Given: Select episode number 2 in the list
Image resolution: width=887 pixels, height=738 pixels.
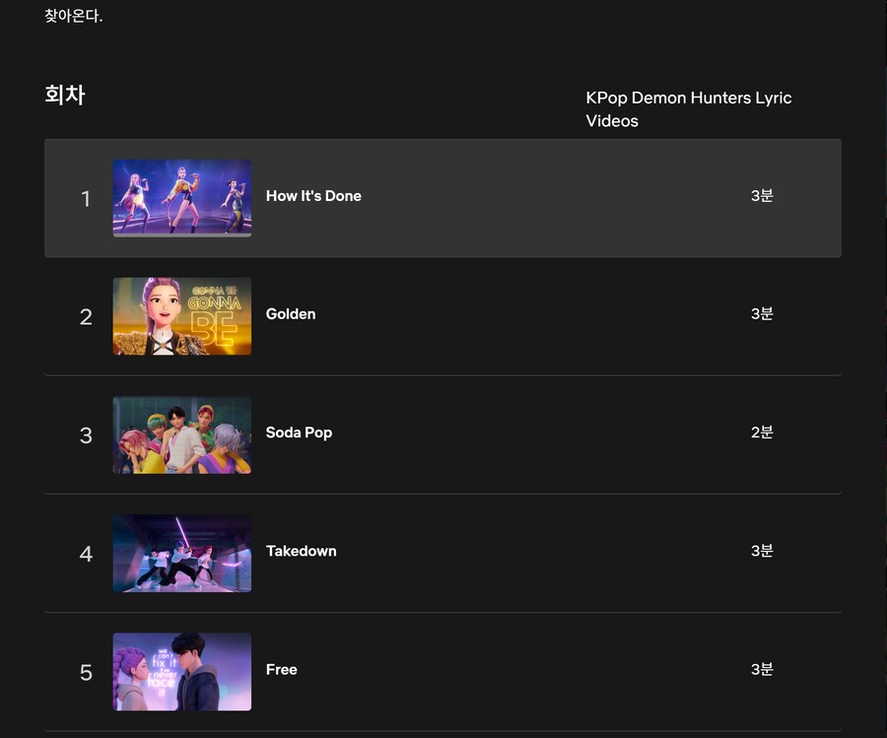Looking at the screenshot, I should (86, 317).
